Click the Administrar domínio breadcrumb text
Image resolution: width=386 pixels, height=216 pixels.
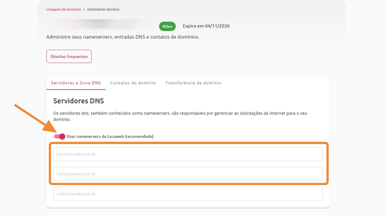coord(103,9)
